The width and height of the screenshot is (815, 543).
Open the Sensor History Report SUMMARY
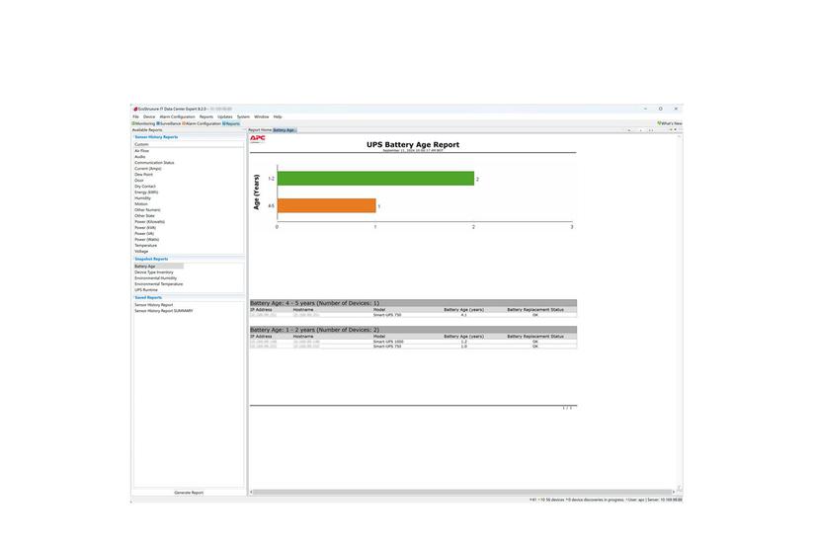(164, 311)
